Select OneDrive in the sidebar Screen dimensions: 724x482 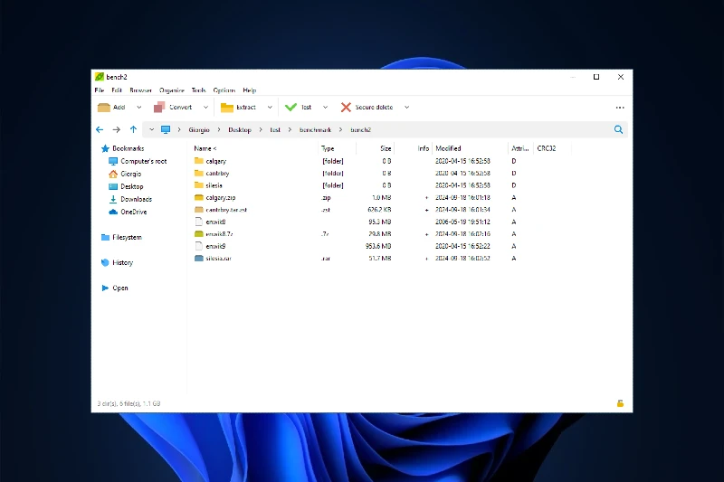[128, 213]
